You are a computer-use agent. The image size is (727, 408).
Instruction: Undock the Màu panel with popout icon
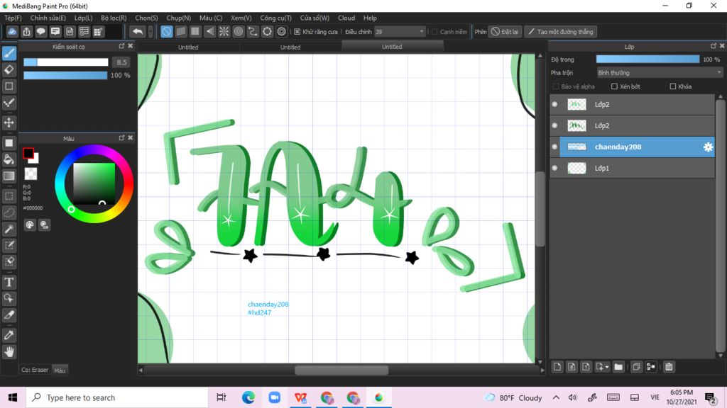(x=121, y=138)
